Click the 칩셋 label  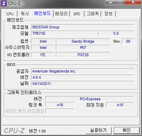[x=24, y=41]
